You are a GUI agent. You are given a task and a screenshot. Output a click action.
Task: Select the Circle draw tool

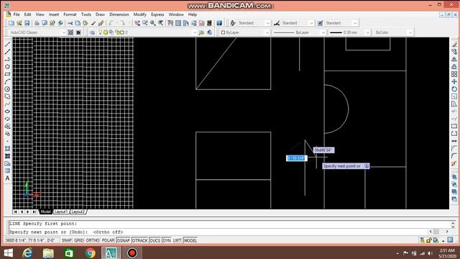click(x=8, y=89)
